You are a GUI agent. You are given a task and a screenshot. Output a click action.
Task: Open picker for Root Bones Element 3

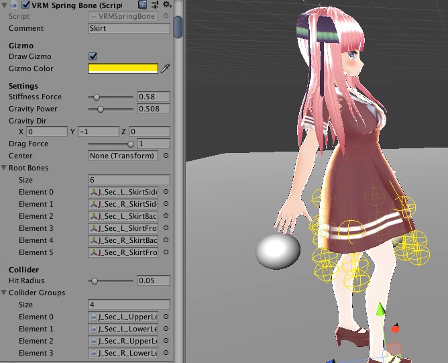(166, 228)
